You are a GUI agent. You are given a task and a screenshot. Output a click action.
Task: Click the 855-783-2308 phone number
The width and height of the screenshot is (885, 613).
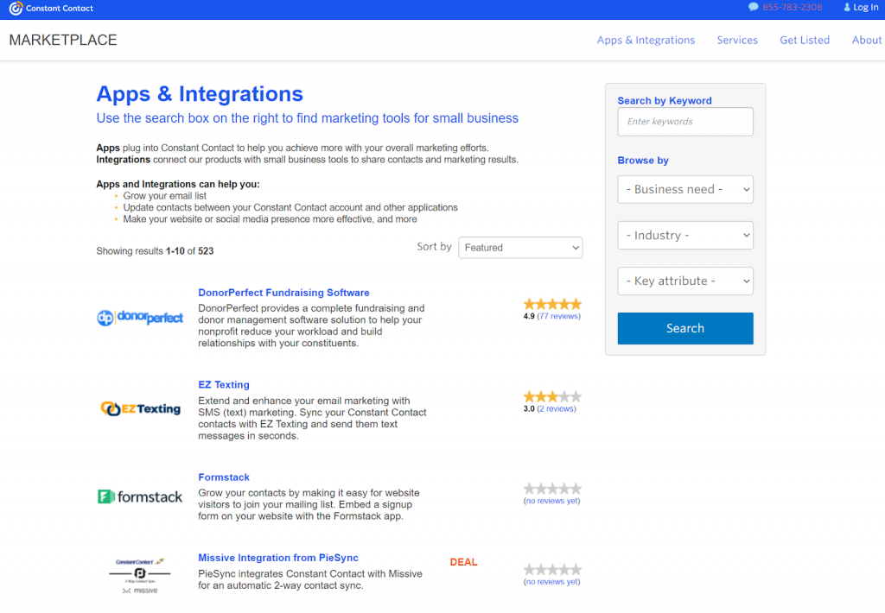[x=792, y=7]
